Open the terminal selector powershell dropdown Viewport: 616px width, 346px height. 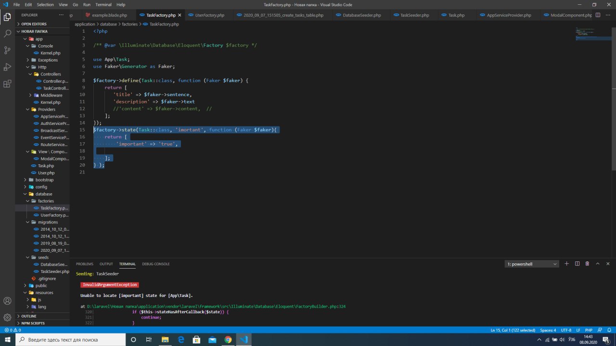coord(532,264)
